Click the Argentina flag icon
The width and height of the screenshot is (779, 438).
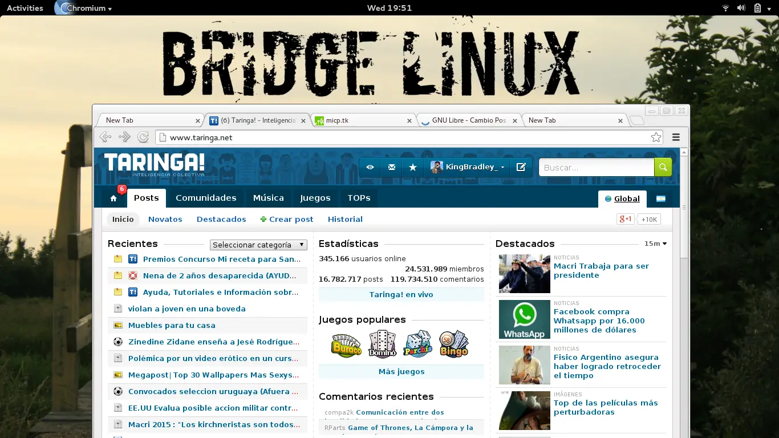coord(661,199)
